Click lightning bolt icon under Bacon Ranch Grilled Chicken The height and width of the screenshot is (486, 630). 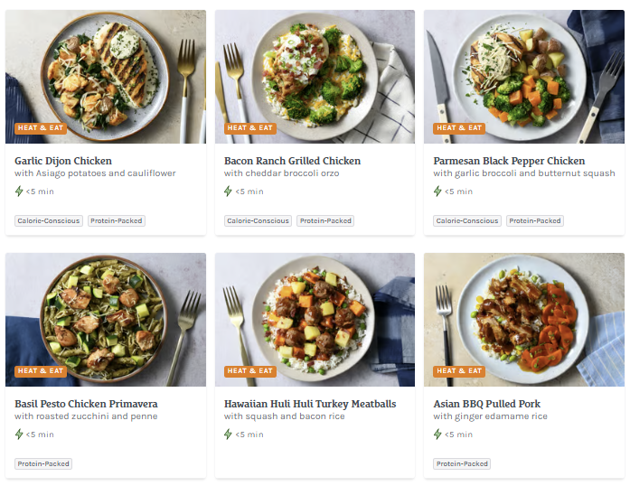pos(229,192)
